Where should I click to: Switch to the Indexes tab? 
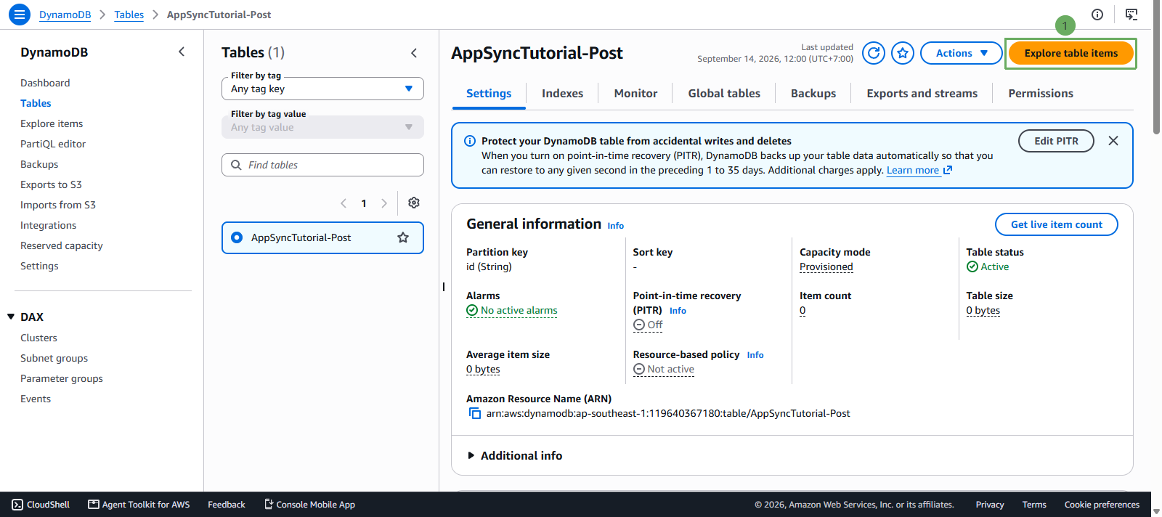[562, 93]
